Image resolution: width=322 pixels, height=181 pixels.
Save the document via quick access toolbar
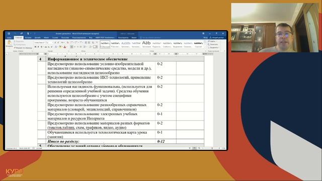click(x=9, y=34)
